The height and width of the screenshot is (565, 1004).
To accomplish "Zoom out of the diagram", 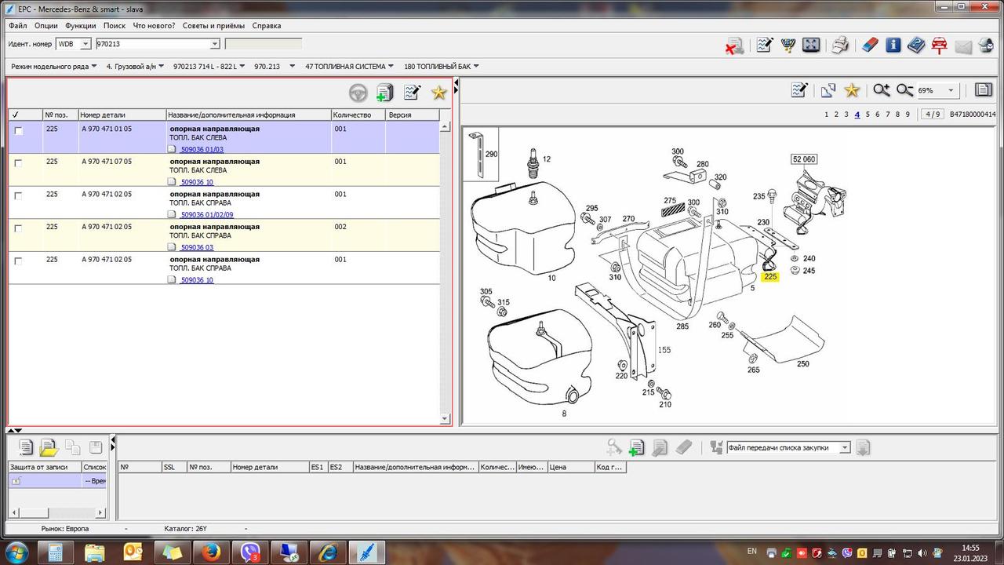I will pyautogui.click(x=904, y=90).
